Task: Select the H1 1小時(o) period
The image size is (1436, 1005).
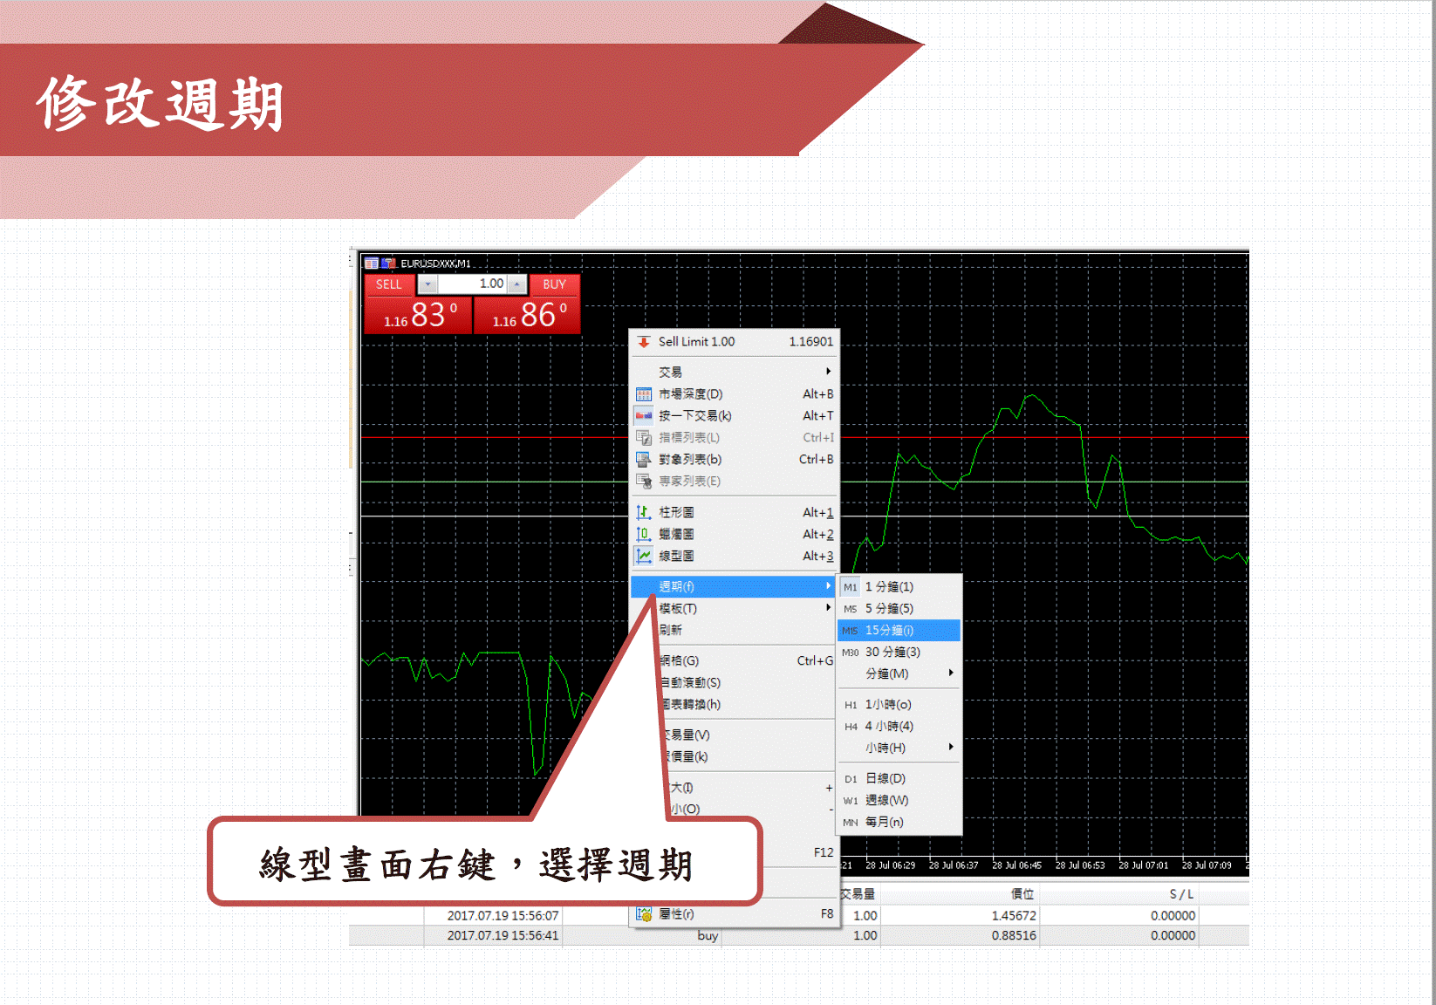Action: pyautogui.click(x=899, y=704)
